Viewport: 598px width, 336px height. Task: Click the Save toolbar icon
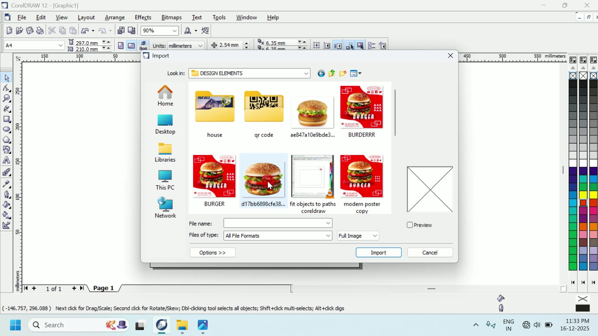[30, 30]
